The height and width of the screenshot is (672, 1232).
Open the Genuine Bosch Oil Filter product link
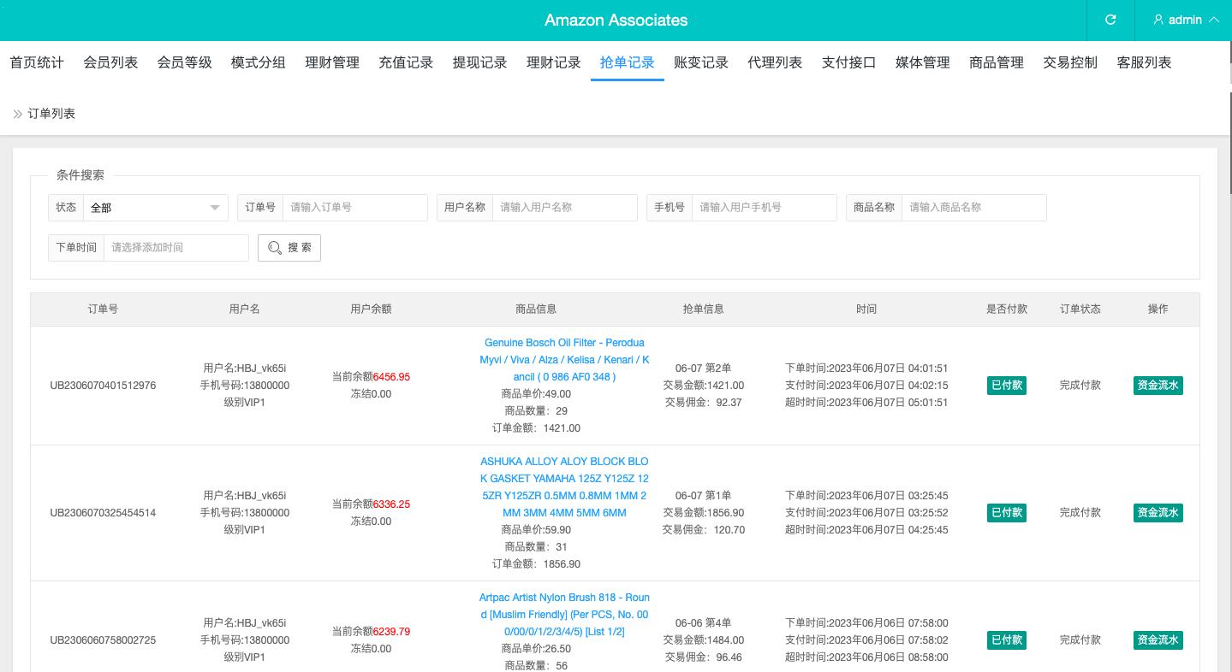click(564, 359)
